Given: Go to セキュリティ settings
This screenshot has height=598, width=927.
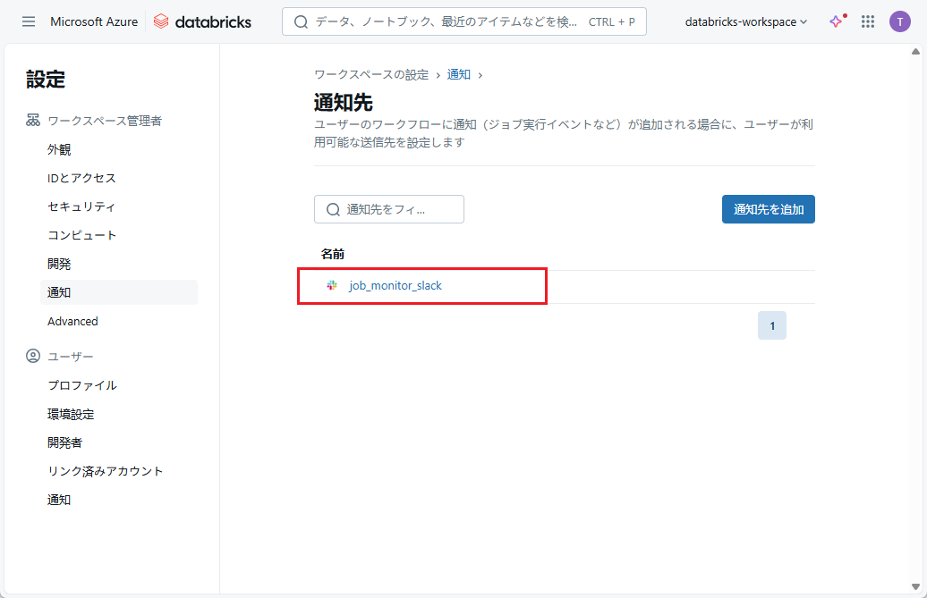Looking at the screenshot, I should pyautogui.click(x=81, y=206).
